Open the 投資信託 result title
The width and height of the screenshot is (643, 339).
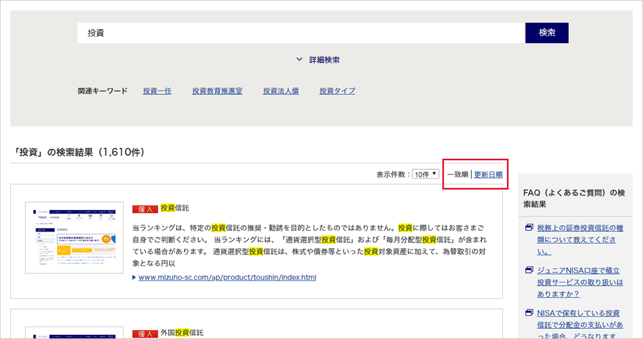click(175, 208)
